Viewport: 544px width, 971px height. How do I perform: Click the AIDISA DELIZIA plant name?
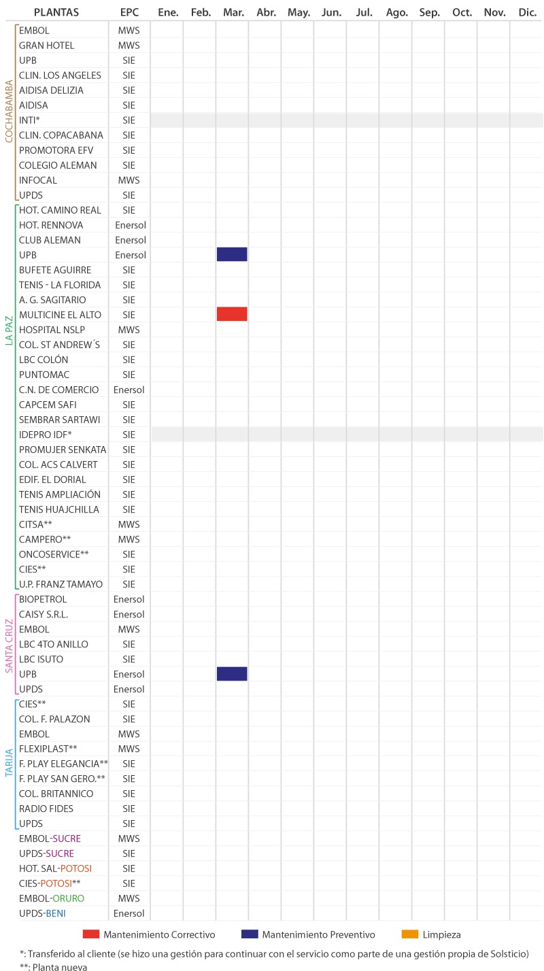51,90
